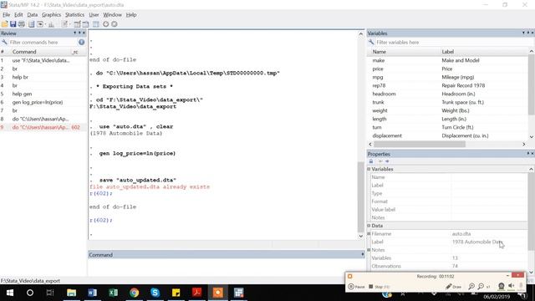The image size is (535, 301).
Task: Click the failed do command with error 602
Action: (43, 127)
